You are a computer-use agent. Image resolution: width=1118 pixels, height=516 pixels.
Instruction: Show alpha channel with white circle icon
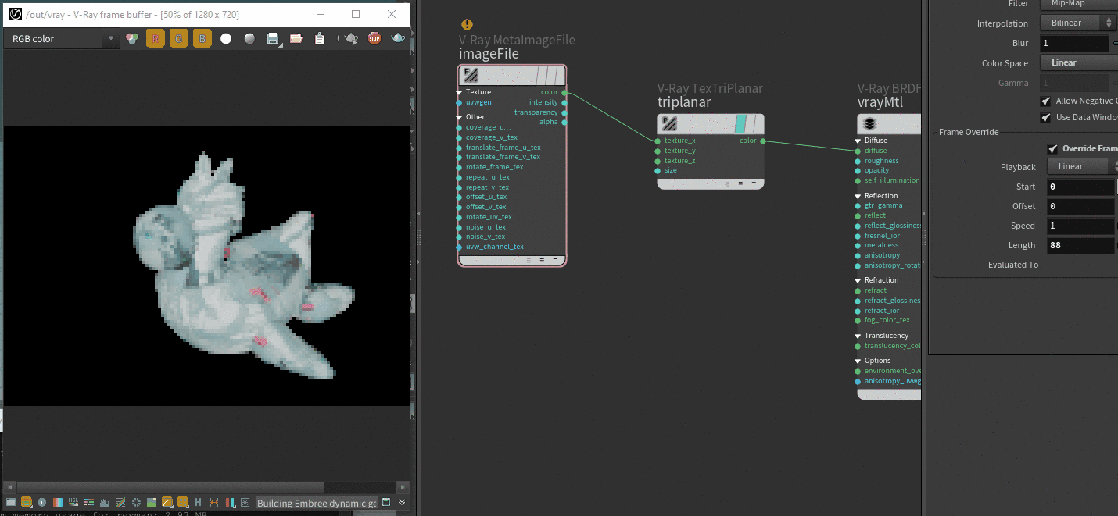point(226,38)
